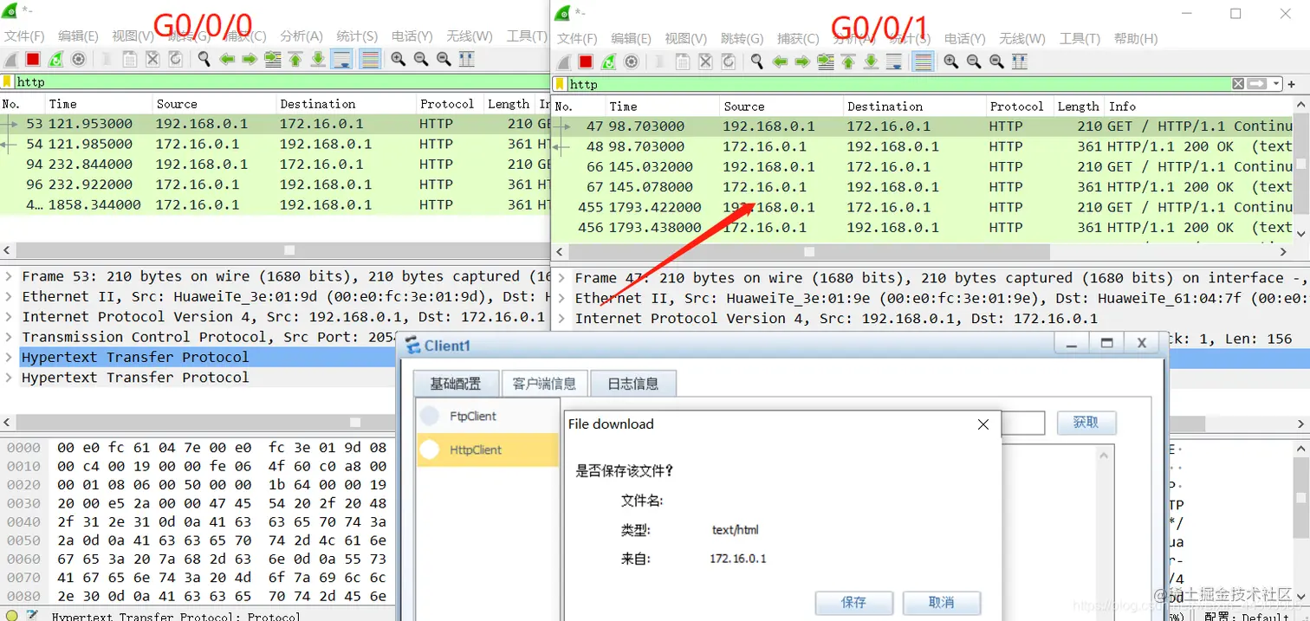
Task: Open 工具(T) menu in G0/0/1 window
Action: [x=1080, y=39]
